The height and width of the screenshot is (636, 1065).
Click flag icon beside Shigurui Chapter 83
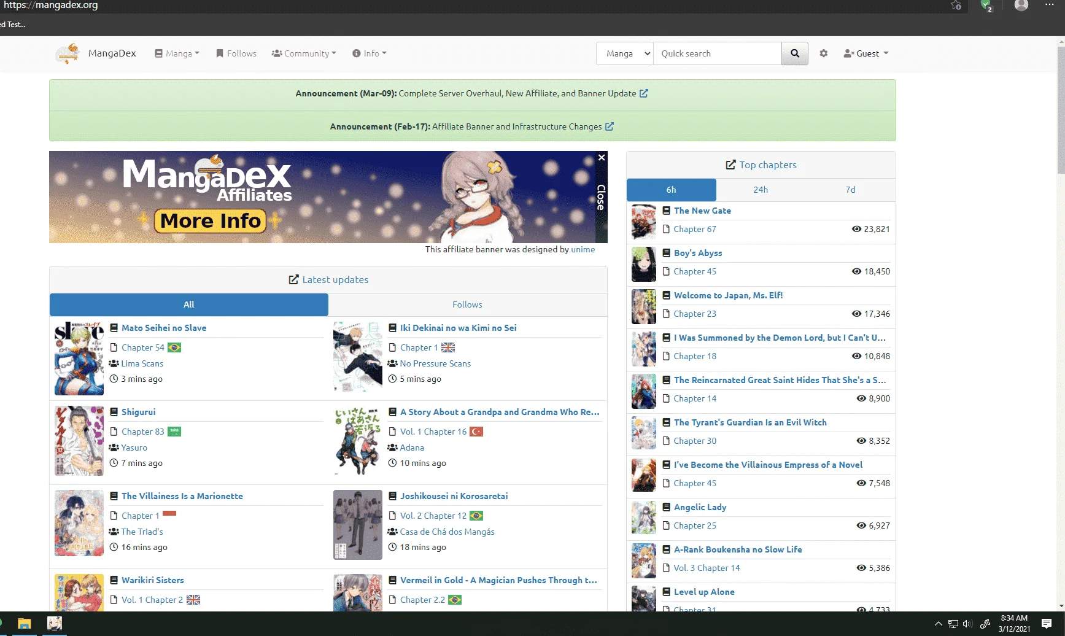174,432
